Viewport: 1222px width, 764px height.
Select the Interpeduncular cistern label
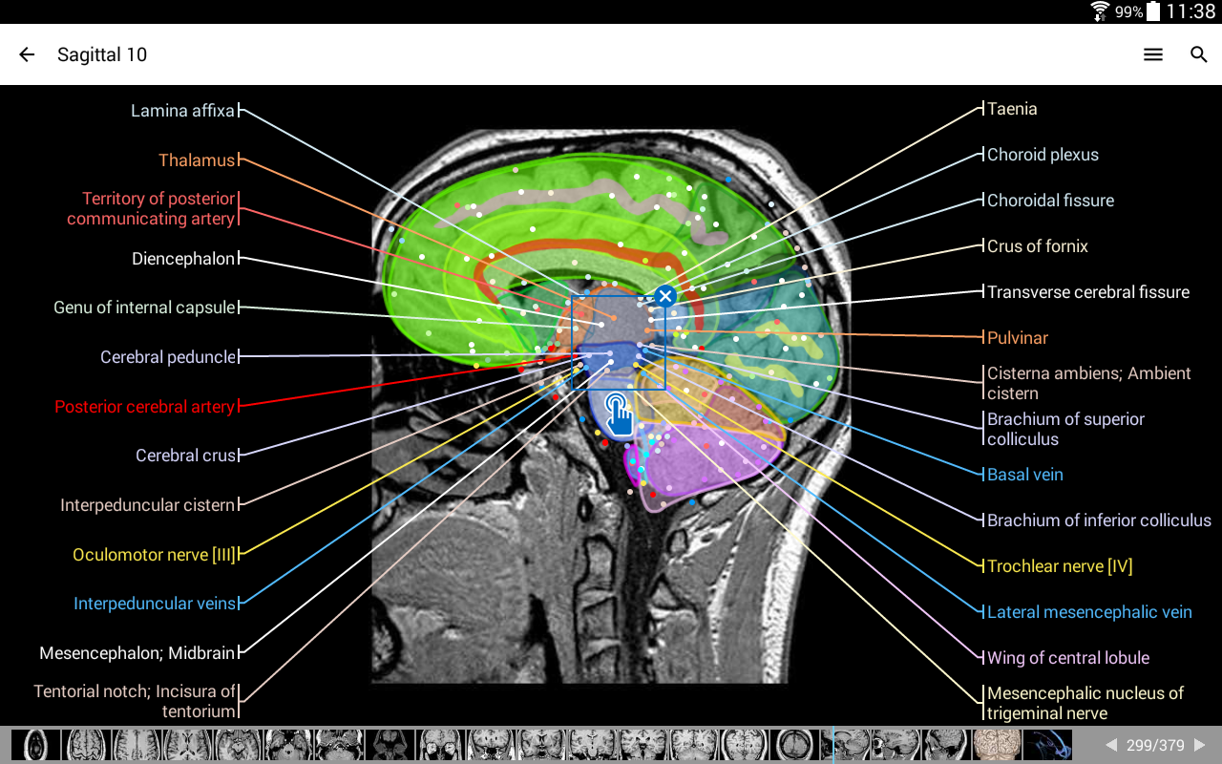[x=147, y=505]
